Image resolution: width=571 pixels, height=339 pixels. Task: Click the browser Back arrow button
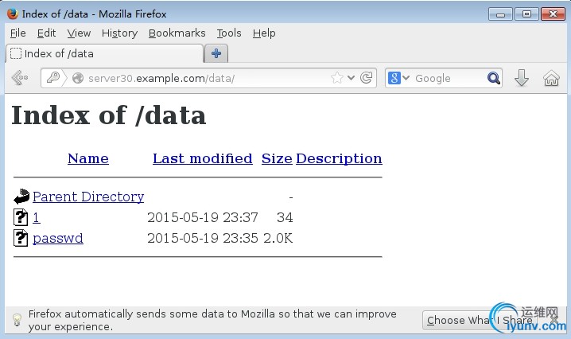(20, 78)
